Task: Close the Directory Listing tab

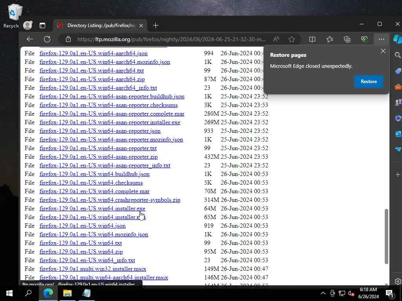Action: click(x=141, y=25)
